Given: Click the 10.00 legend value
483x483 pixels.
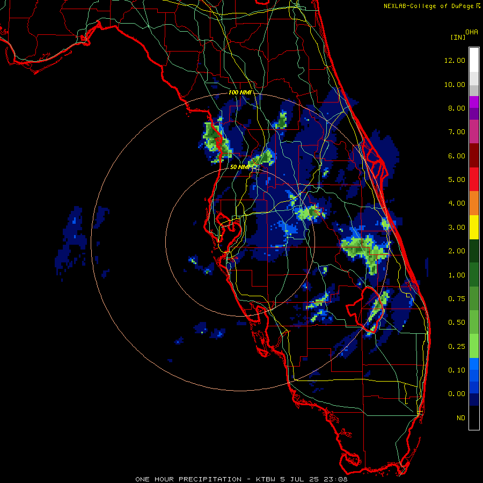Looking at the screenshot, I should pos(455,84).
